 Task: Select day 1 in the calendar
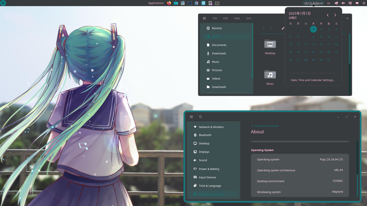tap(313, 29)
